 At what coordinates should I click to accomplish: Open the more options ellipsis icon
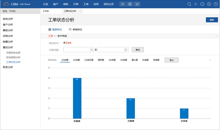(x=202, y=4)
